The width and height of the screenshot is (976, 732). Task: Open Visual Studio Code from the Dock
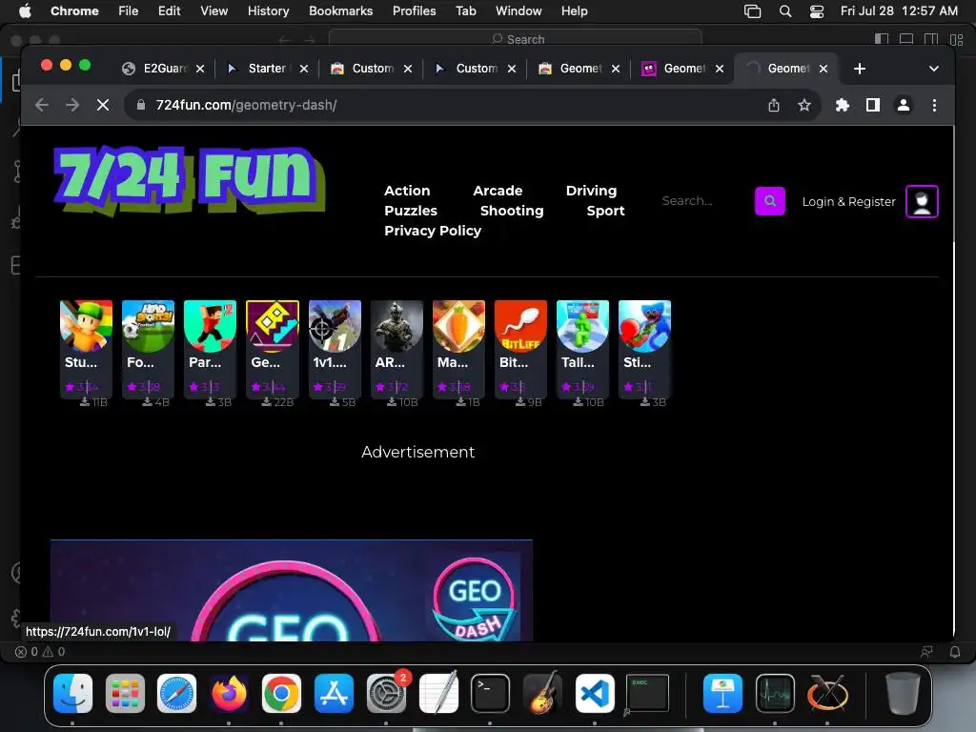tap(595, 693)
